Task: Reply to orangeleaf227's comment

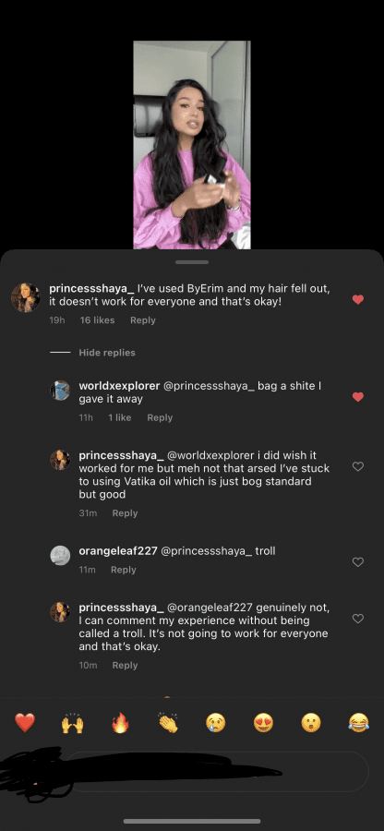Action: [x=124, y=570]
